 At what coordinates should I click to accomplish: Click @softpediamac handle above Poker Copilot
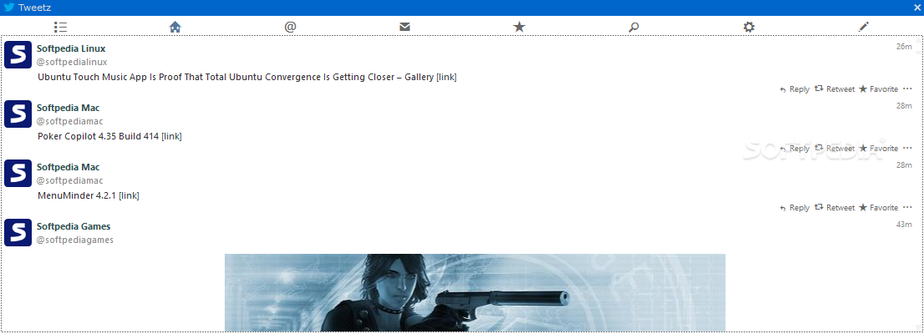tap(69, 121)
